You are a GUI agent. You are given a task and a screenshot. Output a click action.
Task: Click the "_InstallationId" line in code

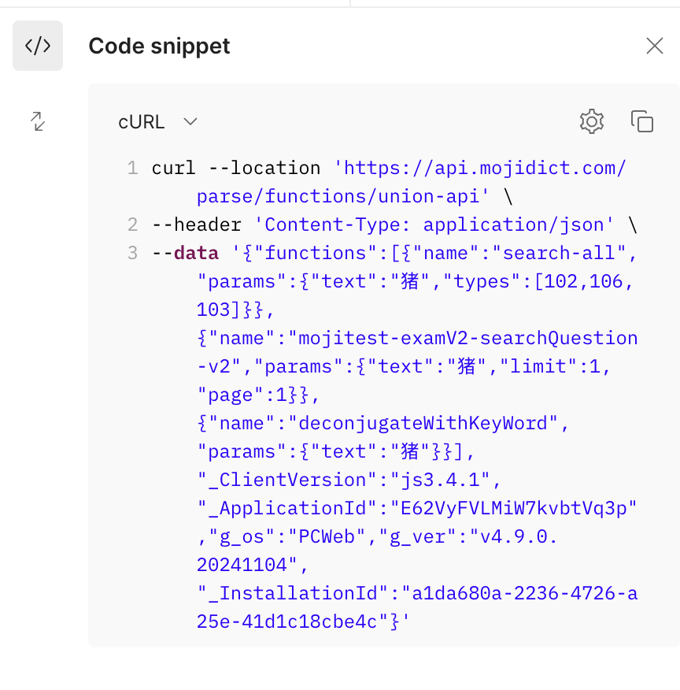click(x=416, y=593)
